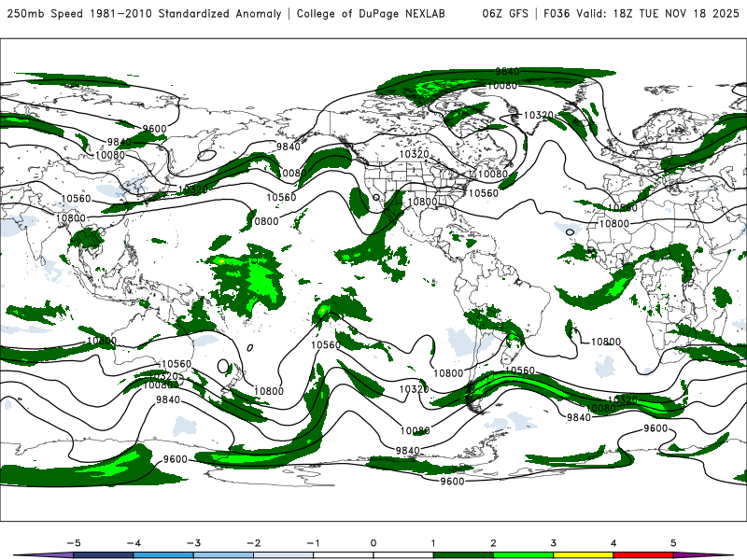747x560 pixels.
Task: Click the 9840 contour label over the Arctic Ocean
Action: click(x=507, y=72)
